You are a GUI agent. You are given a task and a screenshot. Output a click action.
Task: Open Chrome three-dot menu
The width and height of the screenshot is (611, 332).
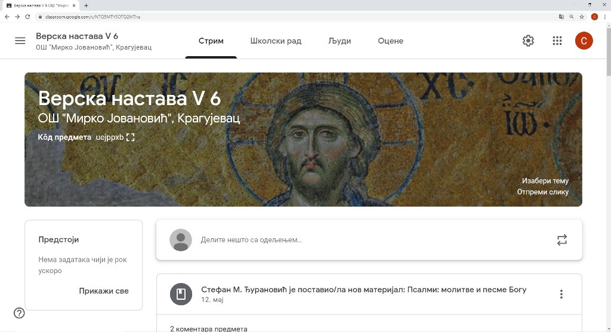click(x=605, y=17)
